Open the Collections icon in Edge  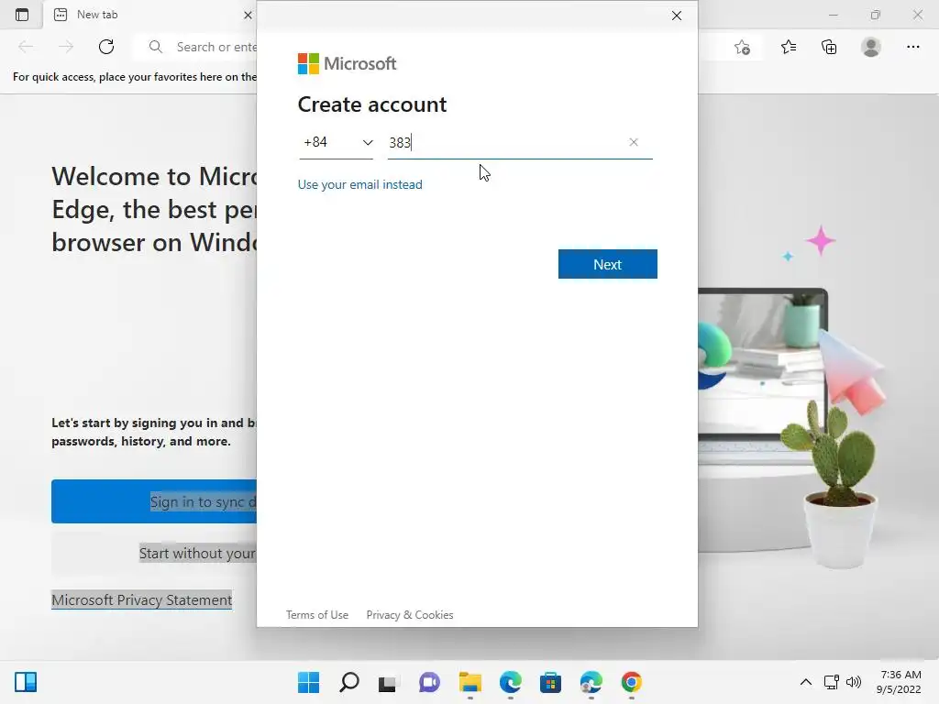[x=829, y=47]
